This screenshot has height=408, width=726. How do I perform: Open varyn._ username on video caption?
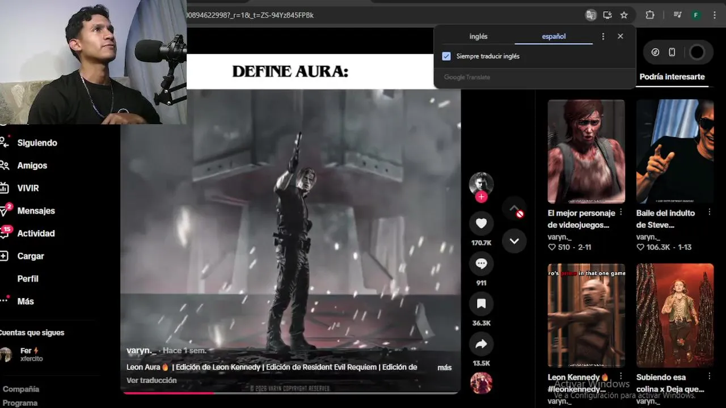pyautogui.click(x=141, y=350)
